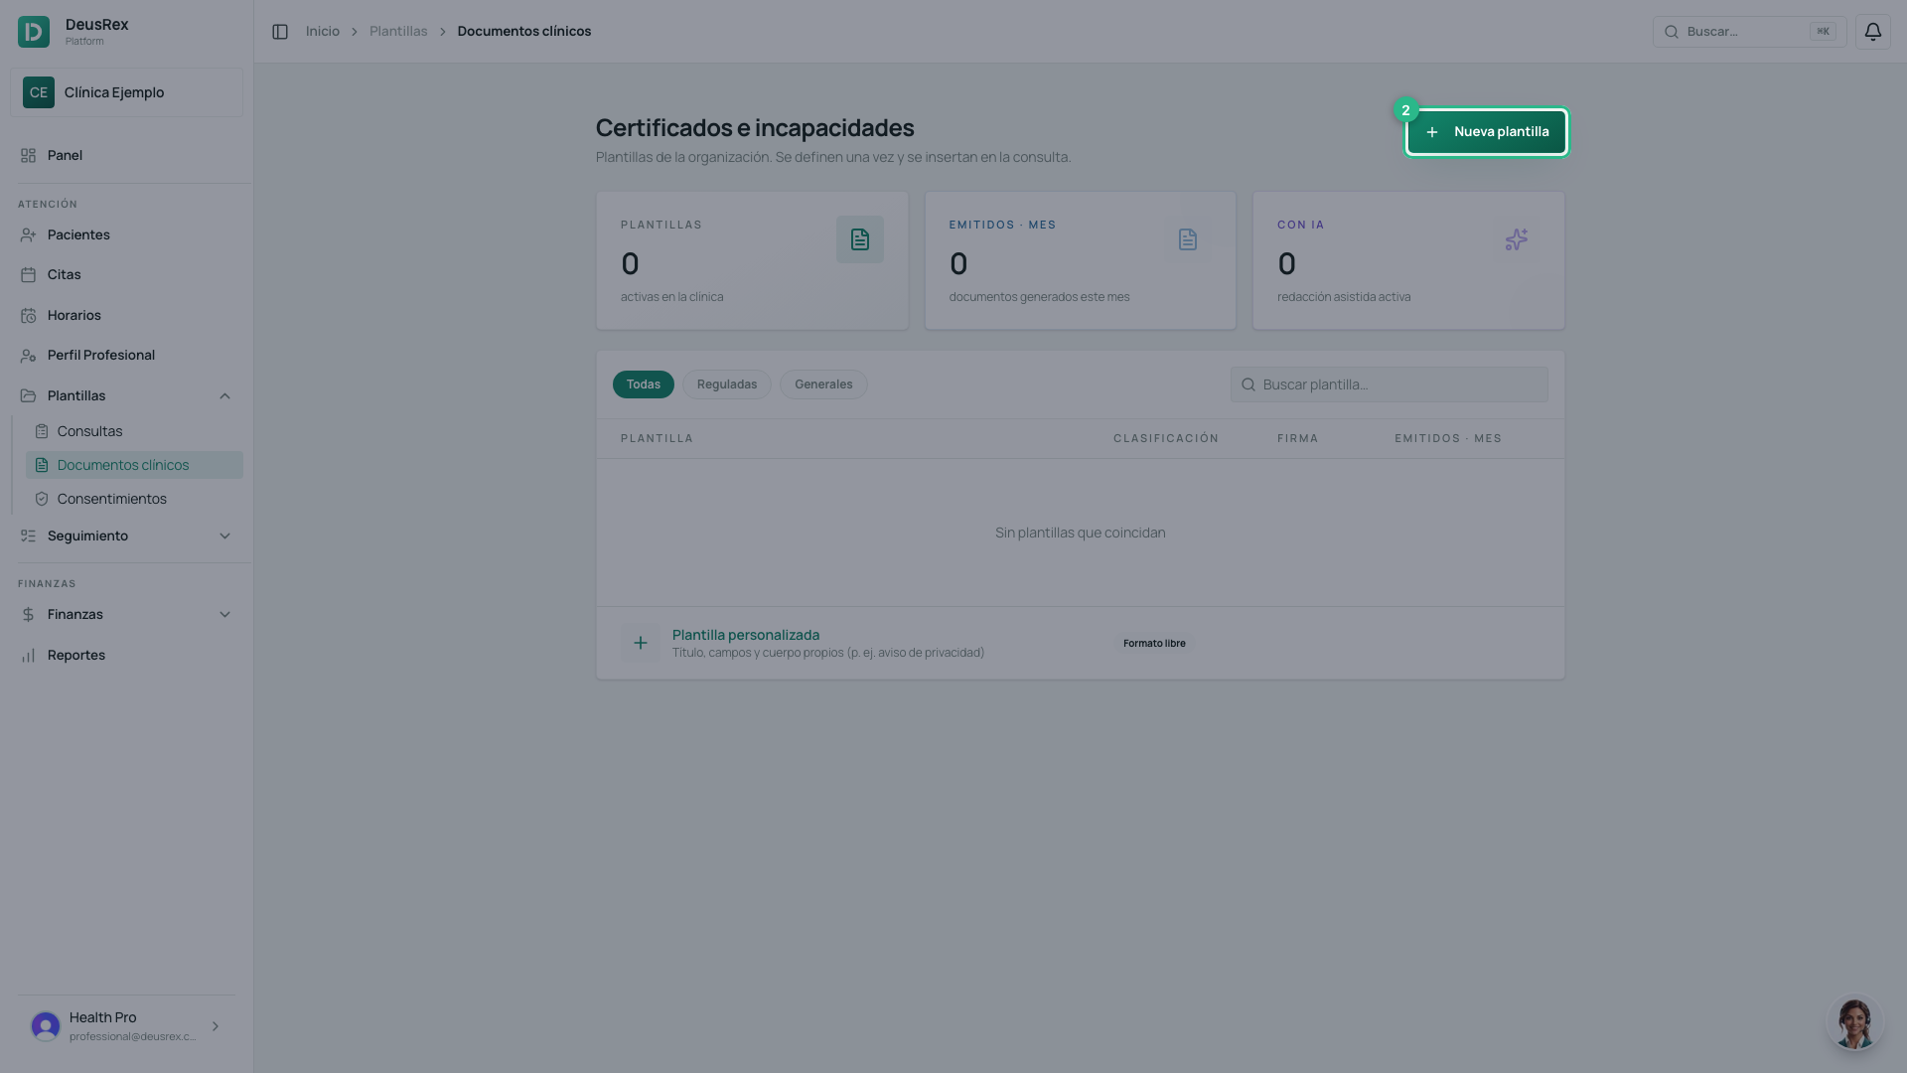Go to Plantillas breadcrumb

point(398,32)
